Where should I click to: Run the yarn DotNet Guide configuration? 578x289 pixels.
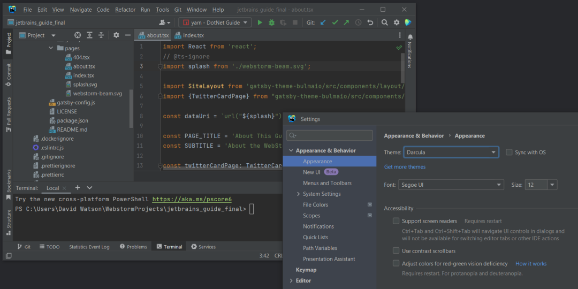coord(260,22)
